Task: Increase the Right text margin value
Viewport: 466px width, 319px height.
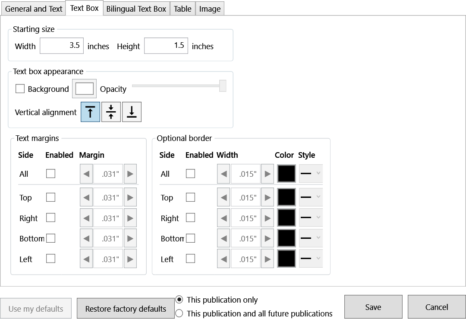Action: (x=130, y=218)
